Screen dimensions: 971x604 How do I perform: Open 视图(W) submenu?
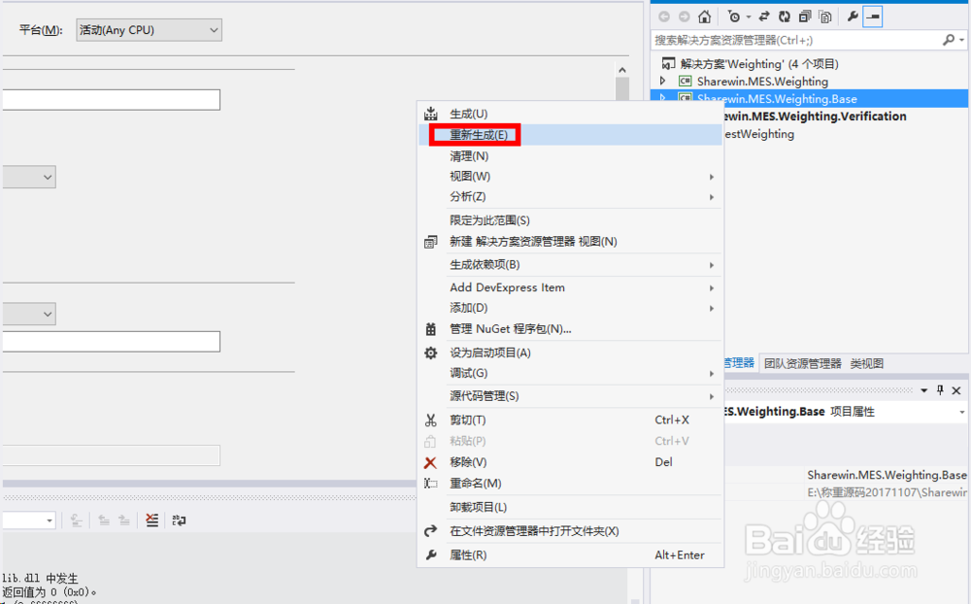click(570, 177)
